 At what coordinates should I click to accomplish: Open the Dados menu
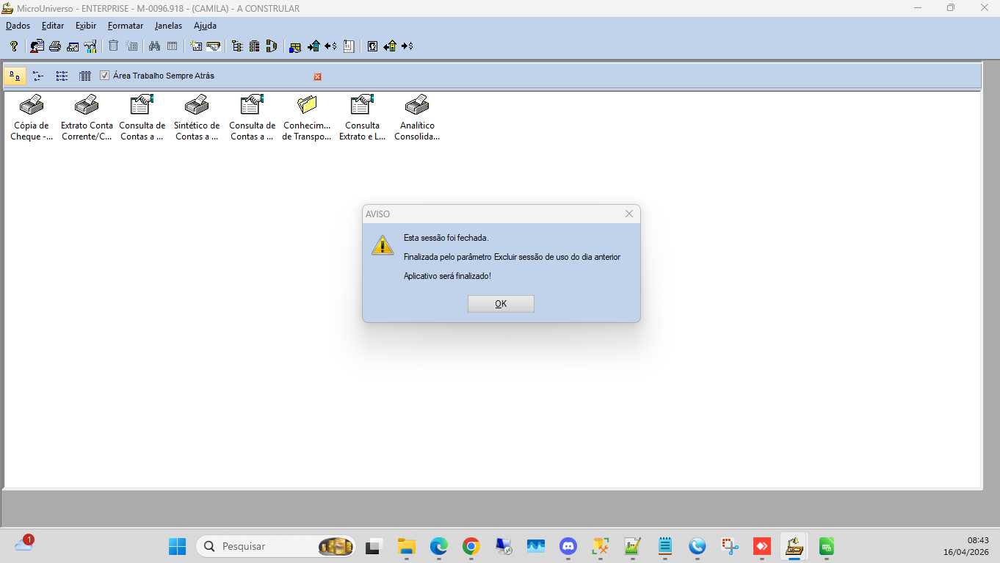18,26
